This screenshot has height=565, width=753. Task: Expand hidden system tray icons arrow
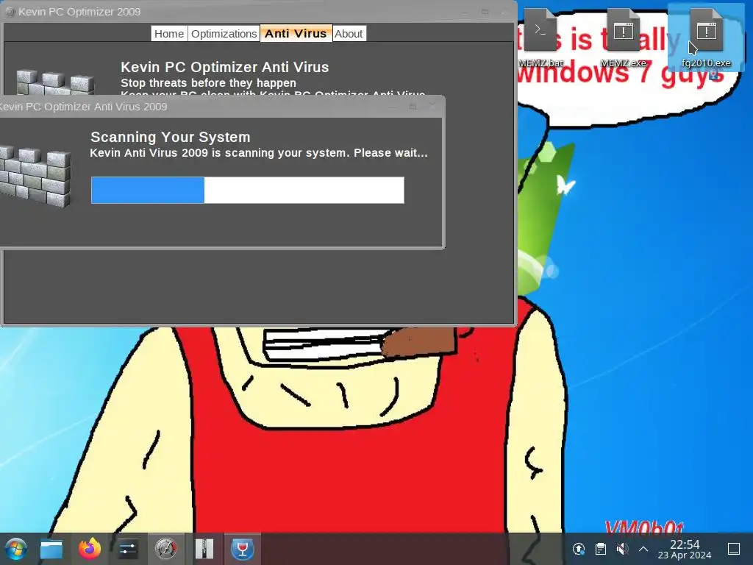click(643, 549)
